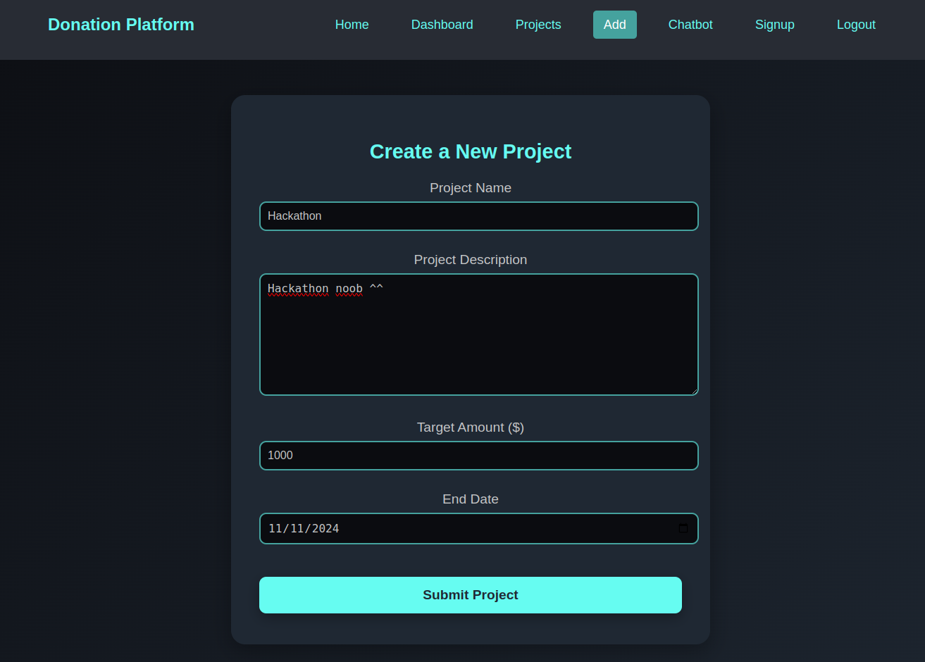
Task: Go to the Signup page
Action: click(x=774, y=24)
